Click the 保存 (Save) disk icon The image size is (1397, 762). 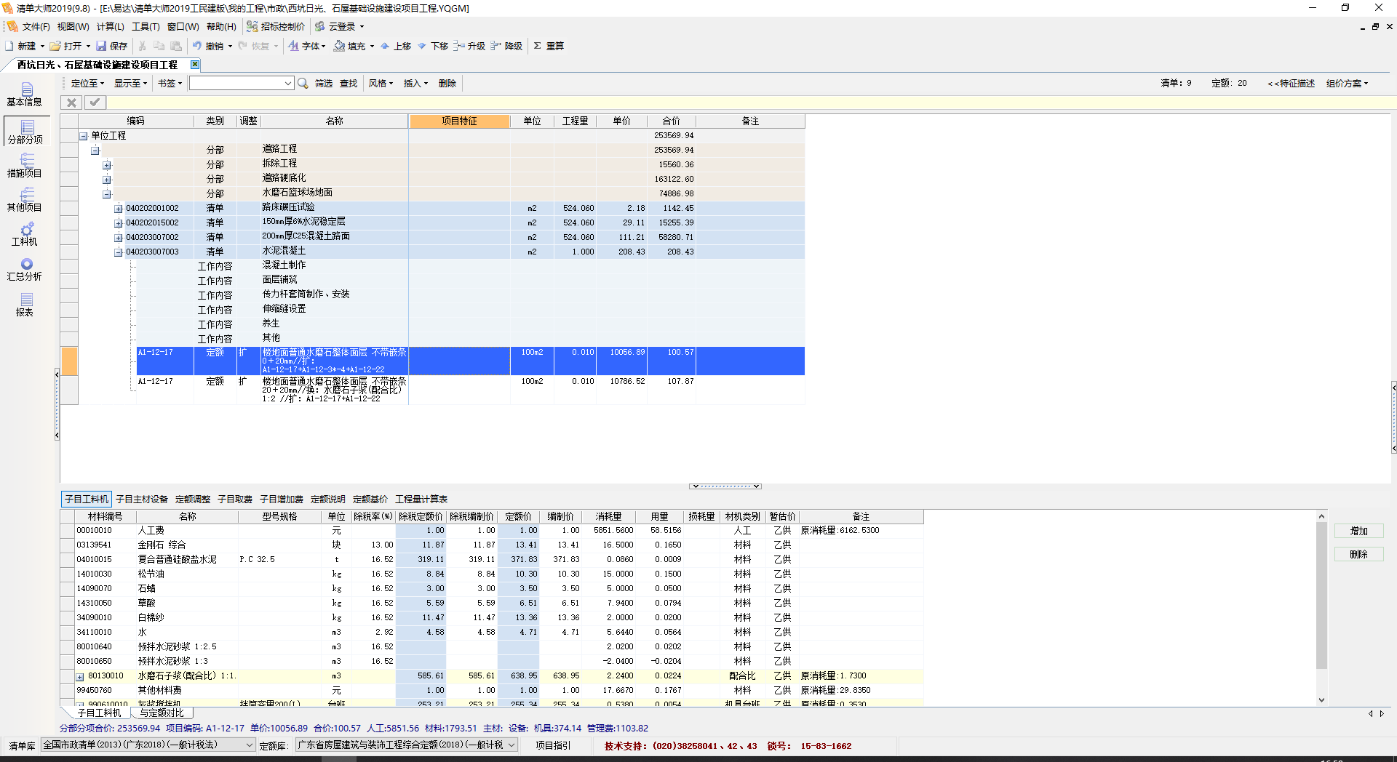[101, 46]
